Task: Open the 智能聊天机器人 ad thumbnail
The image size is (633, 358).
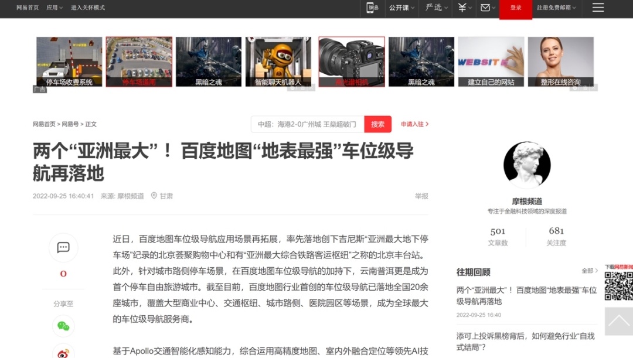Action: tap(278, 62)
